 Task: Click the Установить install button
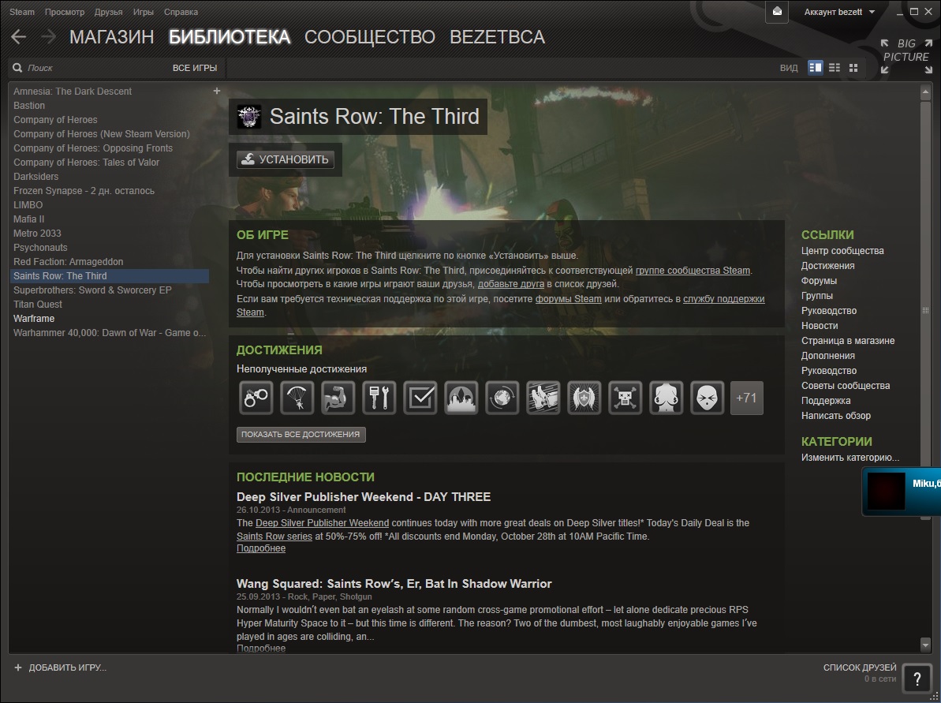tap(286, 159)
